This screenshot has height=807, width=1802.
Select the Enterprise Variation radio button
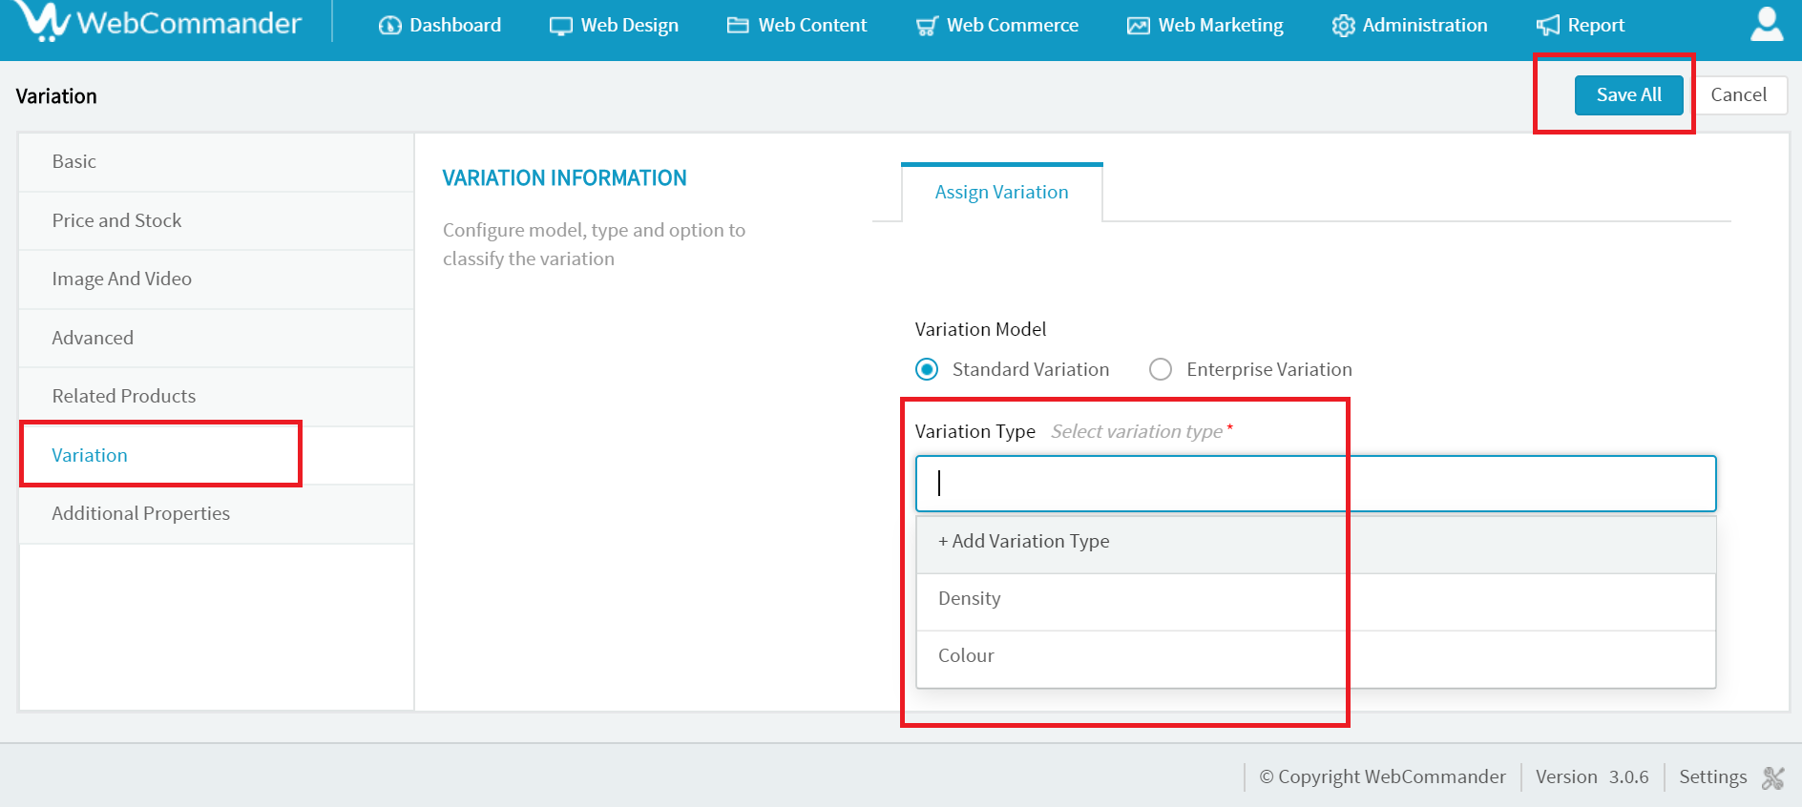[x=1161, y=369]
